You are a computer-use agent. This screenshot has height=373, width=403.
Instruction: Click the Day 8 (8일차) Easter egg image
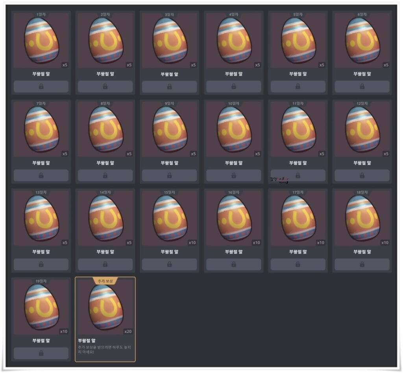click(x=105, y=129)
